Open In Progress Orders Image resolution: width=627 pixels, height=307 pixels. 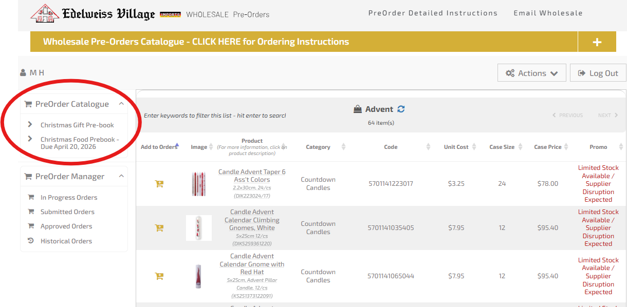pos(68,197)
